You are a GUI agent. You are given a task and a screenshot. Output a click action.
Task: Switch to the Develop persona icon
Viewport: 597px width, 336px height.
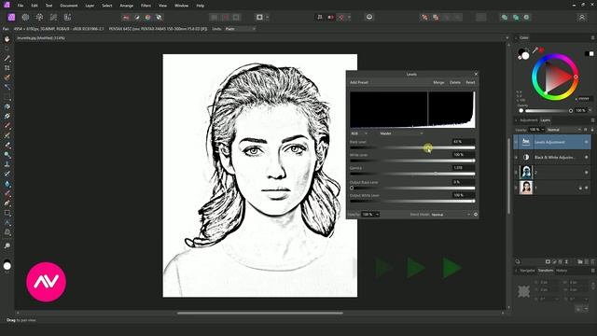click(x=39, y=17)
